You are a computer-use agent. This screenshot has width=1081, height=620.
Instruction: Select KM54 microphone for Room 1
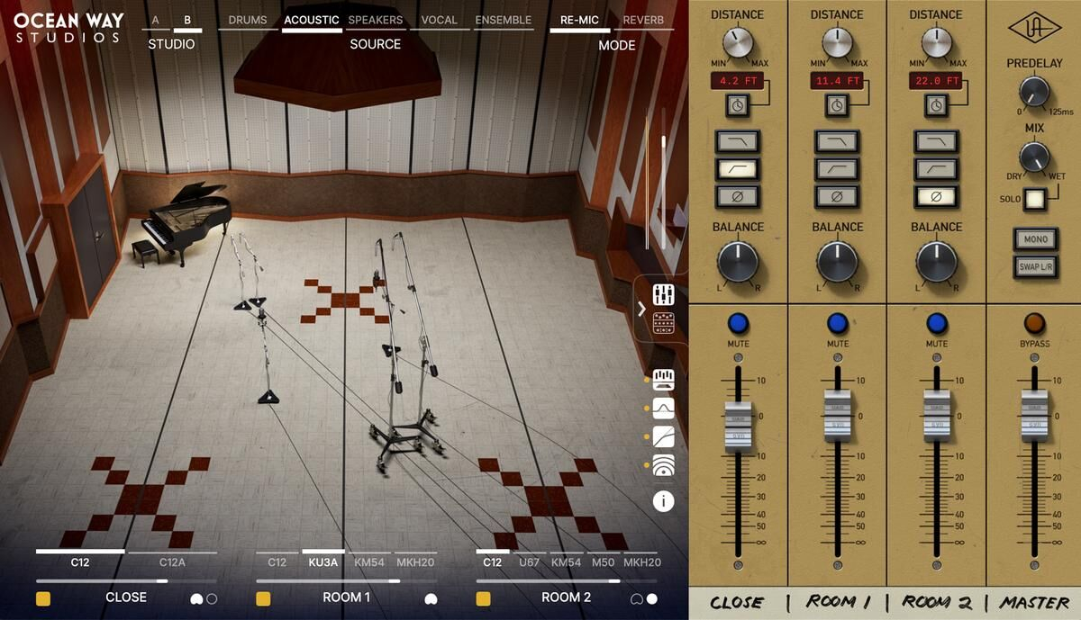click(369, 562)
